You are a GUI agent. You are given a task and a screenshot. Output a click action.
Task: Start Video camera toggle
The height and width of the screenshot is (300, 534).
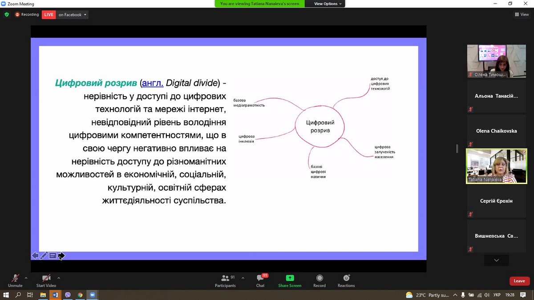pos(46,280)
